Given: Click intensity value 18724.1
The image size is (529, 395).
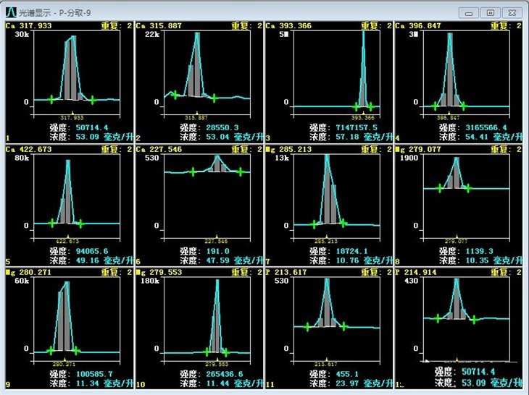Looking at the screenshot, I should click(351, 251).
